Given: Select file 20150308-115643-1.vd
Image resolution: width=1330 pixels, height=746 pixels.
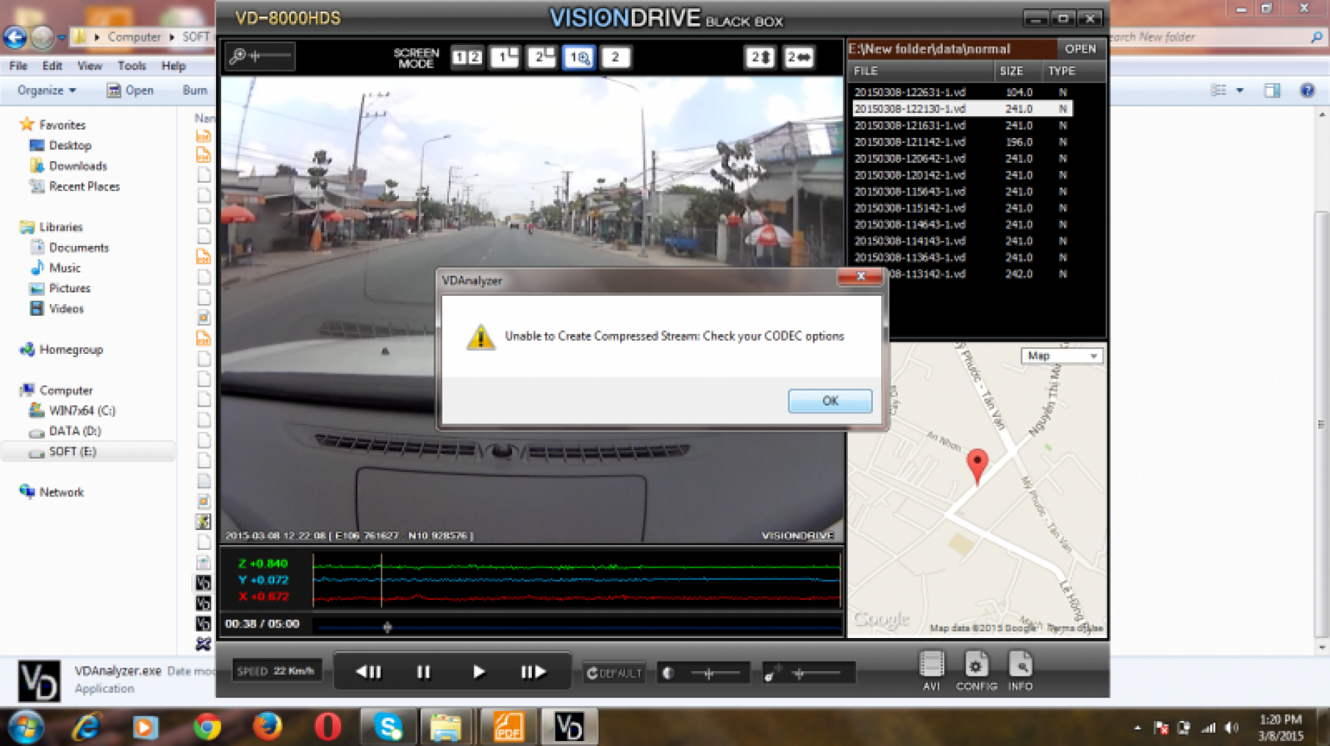Looking at the screenshot, I should [962, 191].
